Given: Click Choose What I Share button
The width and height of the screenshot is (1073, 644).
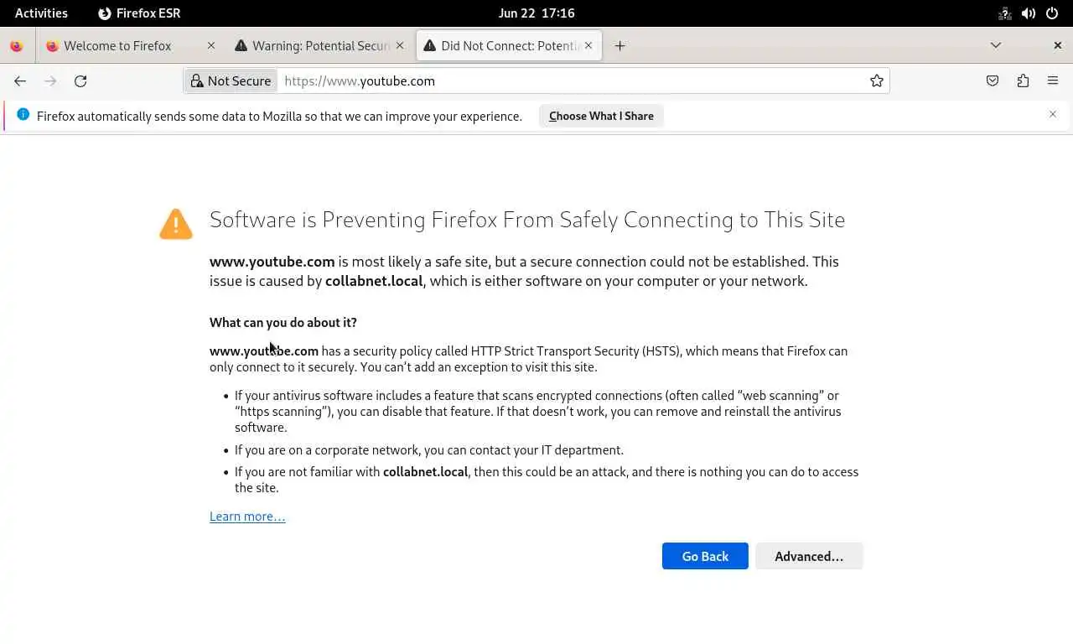Looking at the screenshot, I should (x=601, y=117).
